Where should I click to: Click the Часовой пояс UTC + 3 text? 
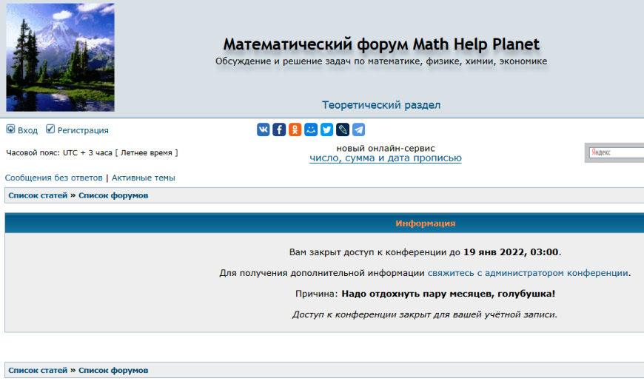click(92, 152)
